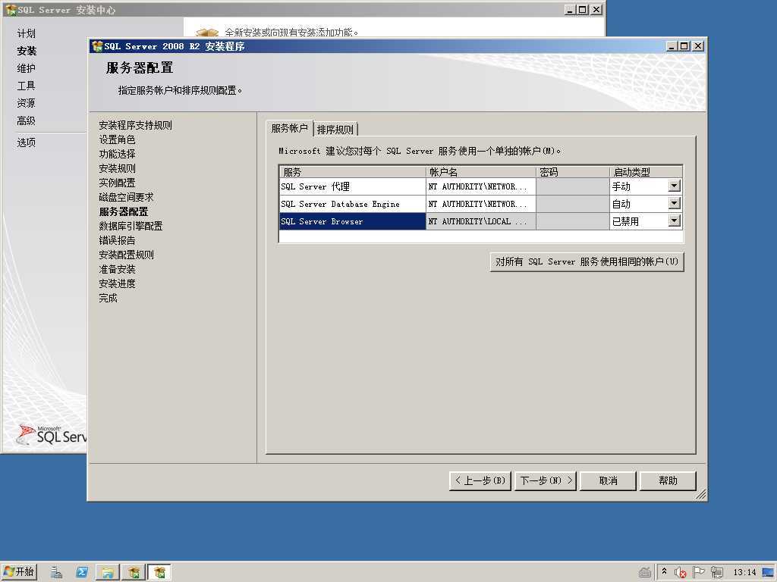The image size is (777, 582).
Task: Click the 安装程序支持规则 step
Action: pos(135,125)
